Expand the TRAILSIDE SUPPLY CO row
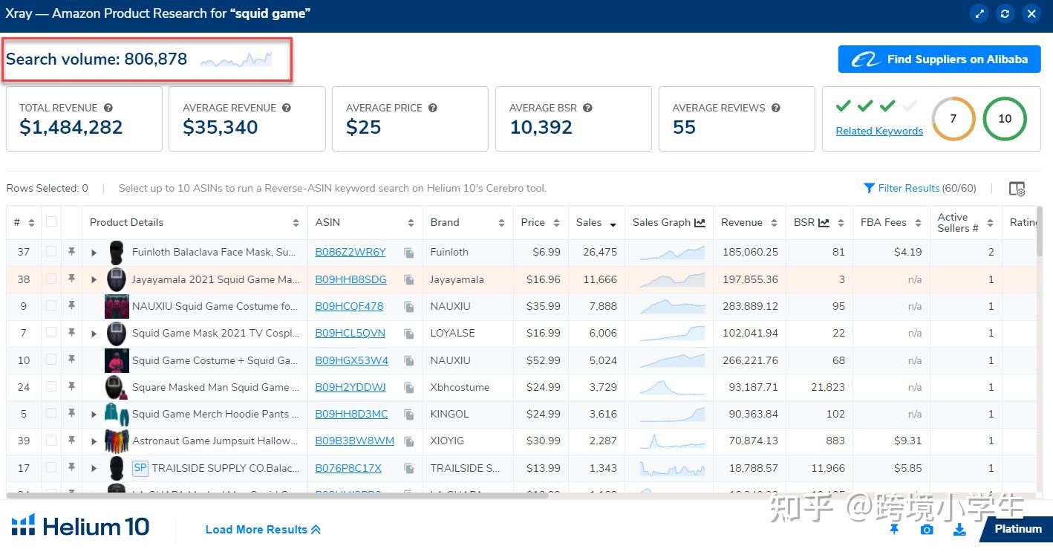The height and width of the screenshot is (552, 1053). click(94, 469)
